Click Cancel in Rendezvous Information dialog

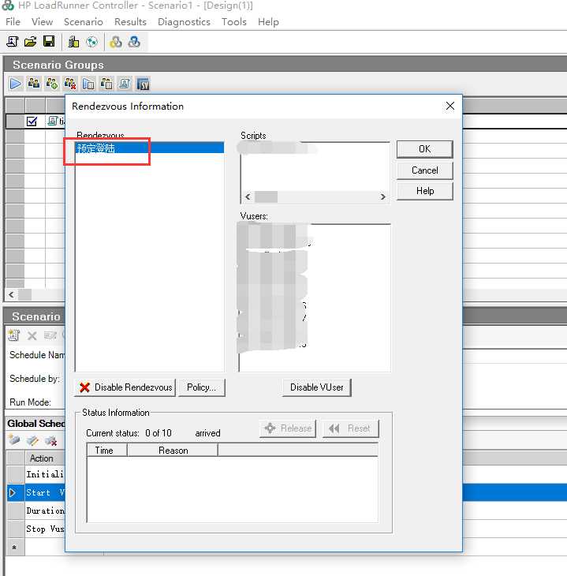click(424, 170)
